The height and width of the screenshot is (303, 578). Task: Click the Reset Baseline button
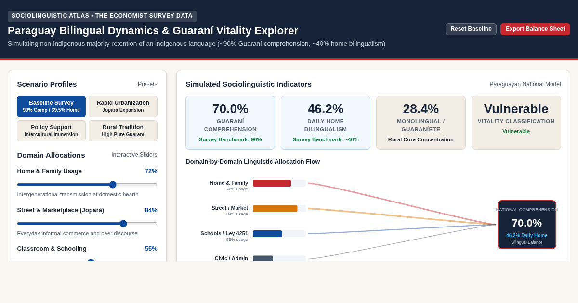click(471, 29)
